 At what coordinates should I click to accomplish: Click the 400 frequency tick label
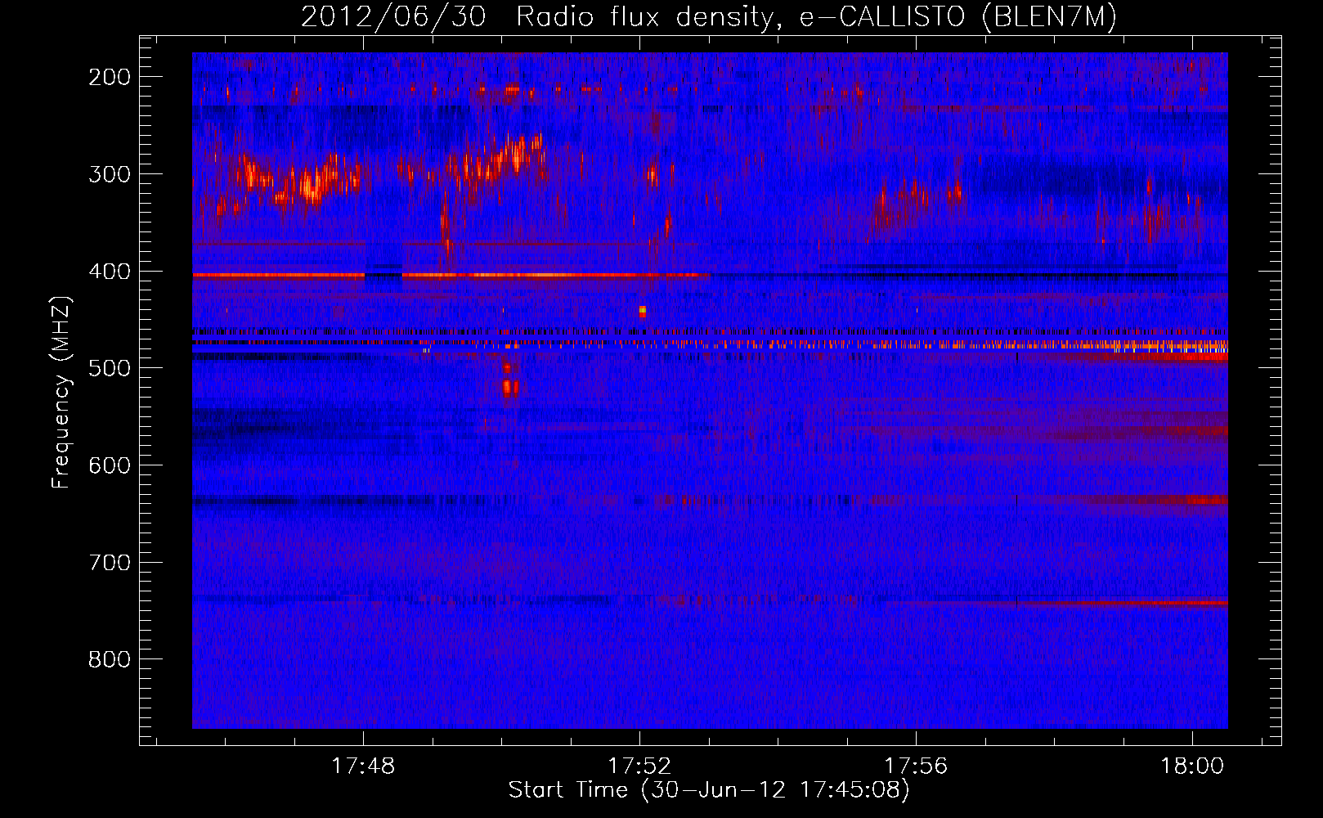point(110,271)
